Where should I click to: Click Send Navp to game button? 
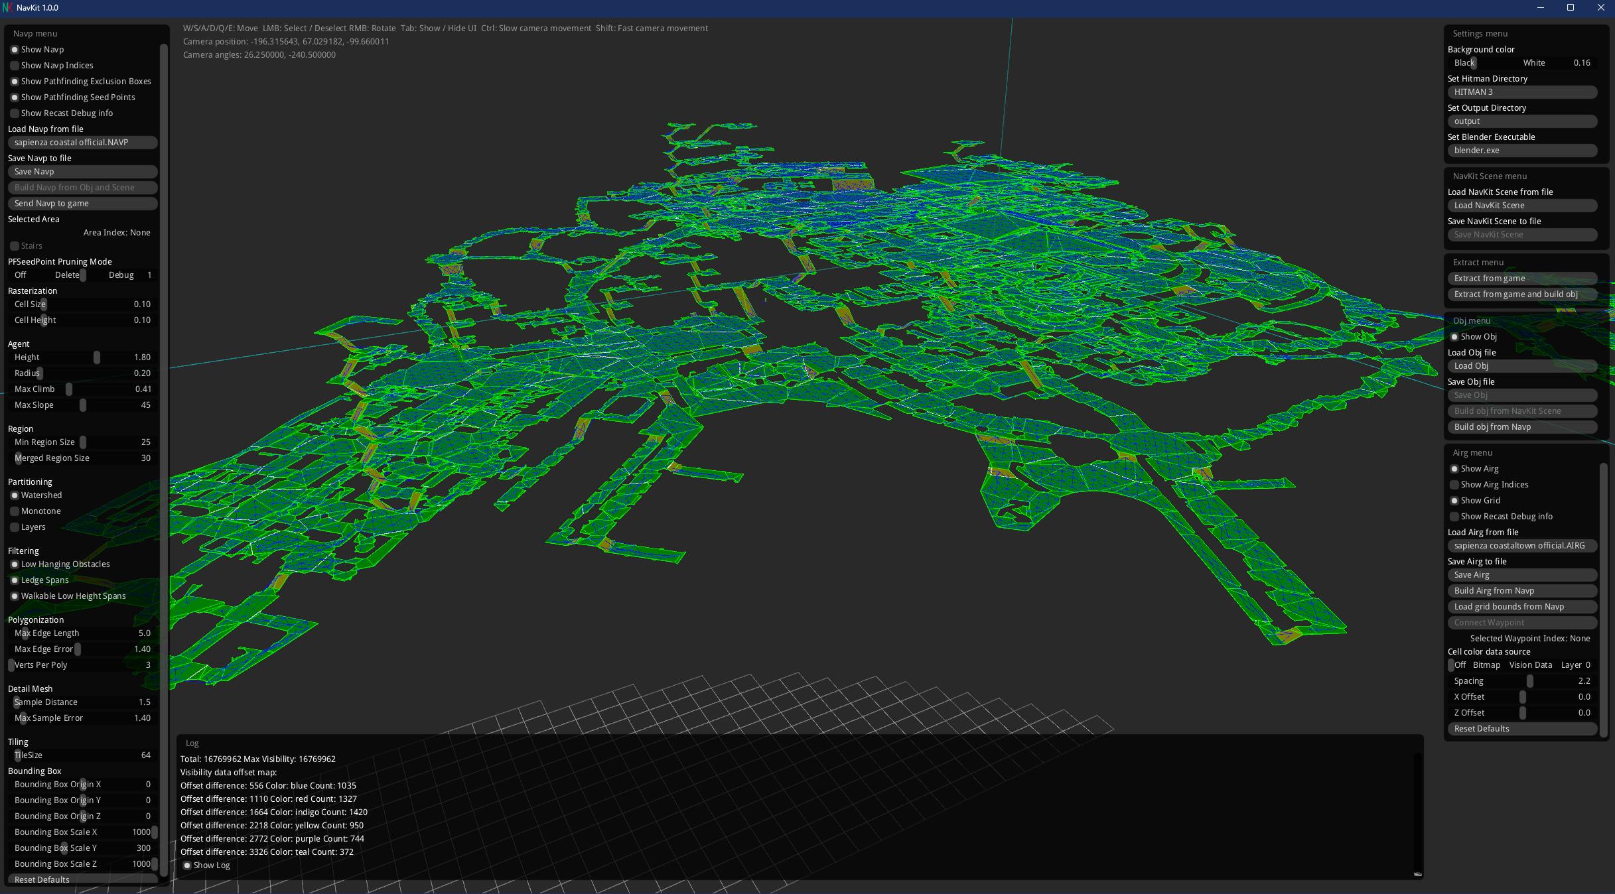click(83, 204)
